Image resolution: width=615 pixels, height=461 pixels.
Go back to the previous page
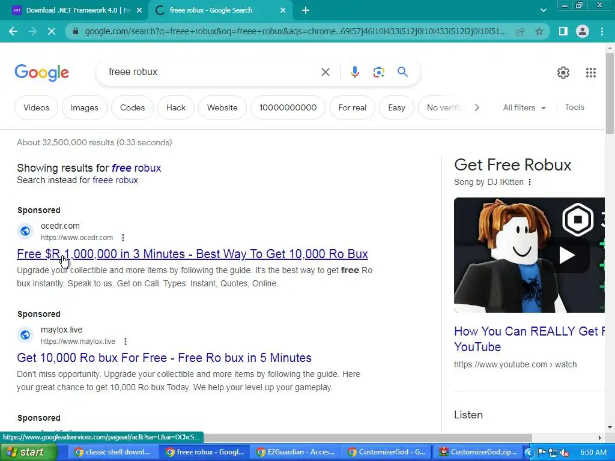coord(13,31)
